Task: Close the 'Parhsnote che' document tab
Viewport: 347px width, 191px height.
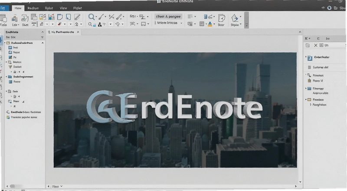Action: [78, 32]
